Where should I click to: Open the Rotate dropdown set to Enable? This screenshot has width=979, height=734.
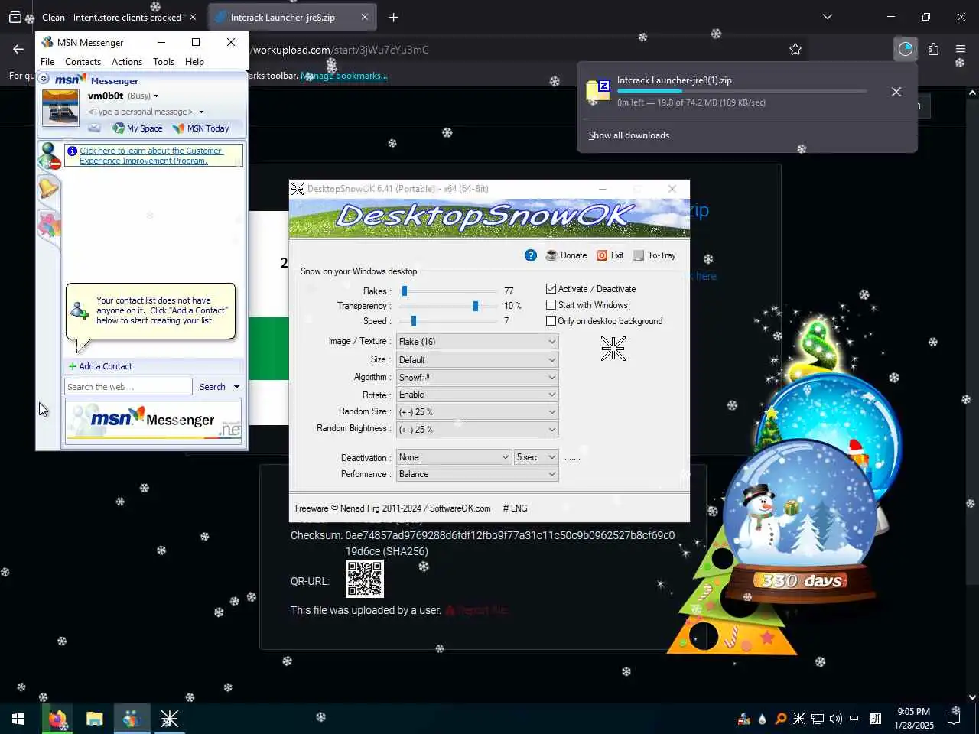pyautogui.click(x=477, y=395)
